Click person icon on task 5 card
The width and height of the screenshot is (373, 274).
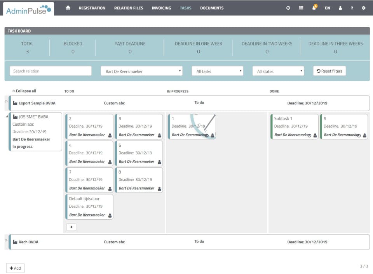(364, 135)
